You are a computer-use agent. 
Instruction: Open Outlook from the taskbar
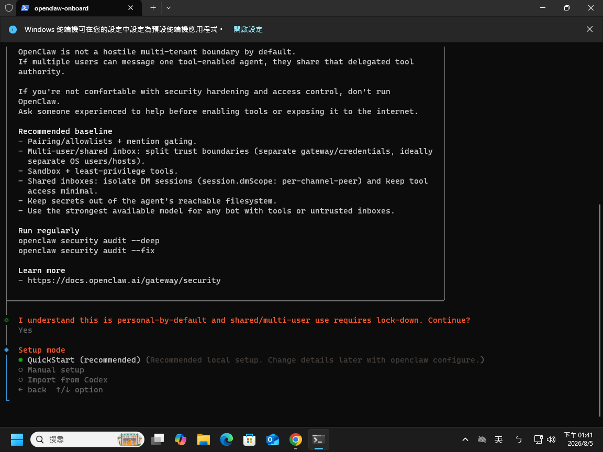(x=273, y=439)
